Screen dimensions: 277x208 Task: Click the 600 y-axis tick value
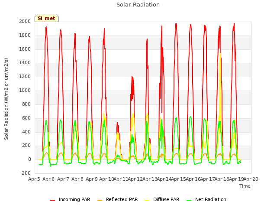26,118
